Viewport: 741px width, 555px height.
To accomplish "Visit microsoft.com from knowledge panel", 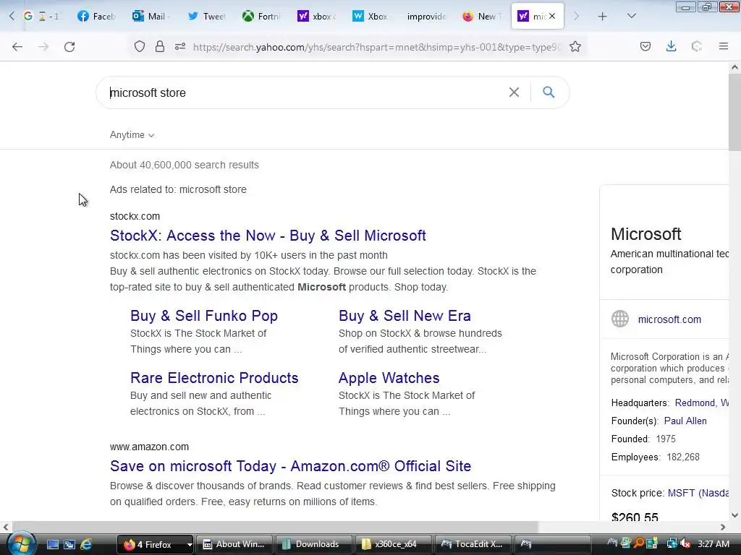I will point(669,319).
